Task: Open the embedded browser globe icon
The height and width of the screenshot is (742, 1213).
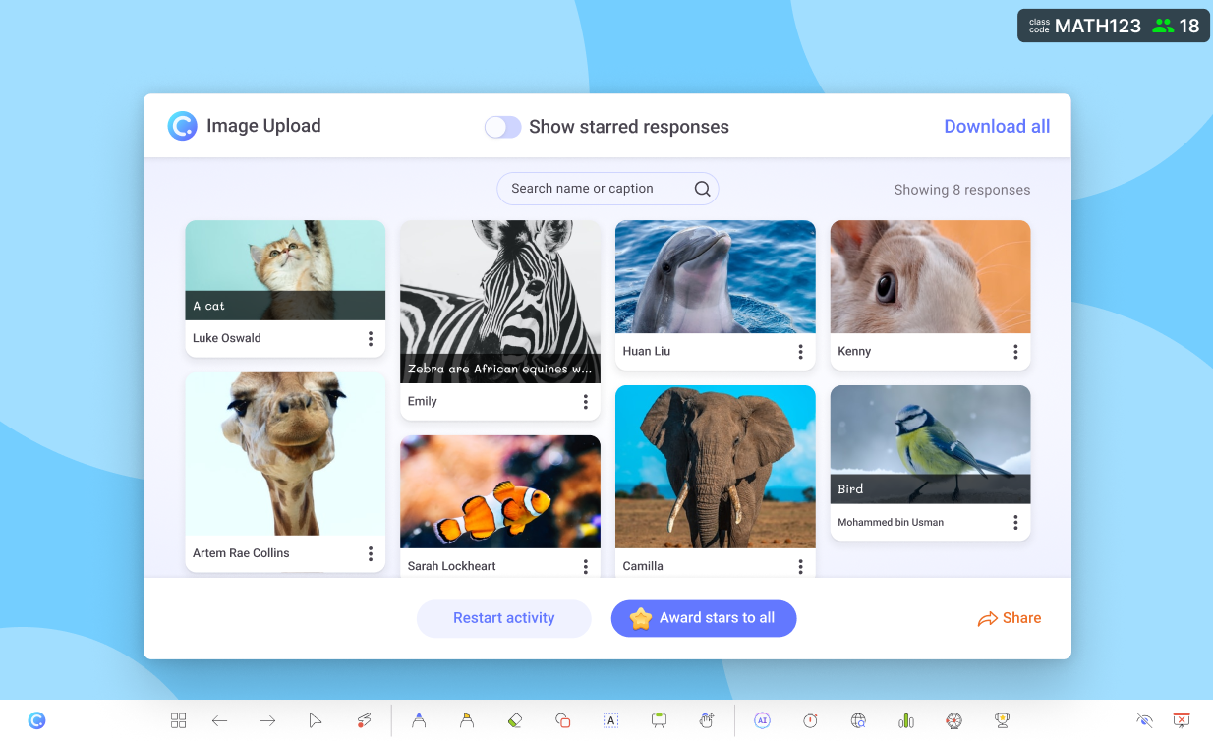Action: tap(858, 720)
